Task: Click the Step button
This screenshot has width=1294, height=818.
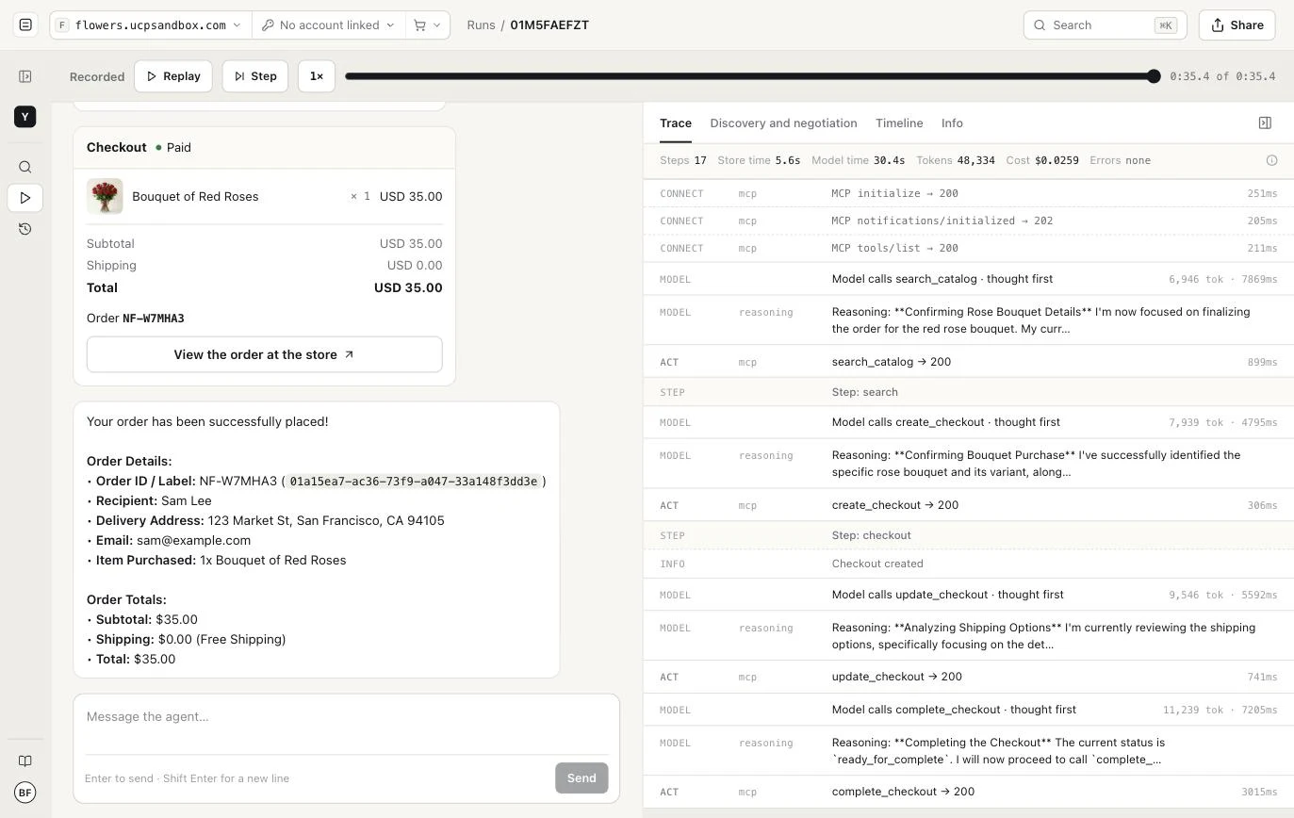Action: [x=255, y=76]
